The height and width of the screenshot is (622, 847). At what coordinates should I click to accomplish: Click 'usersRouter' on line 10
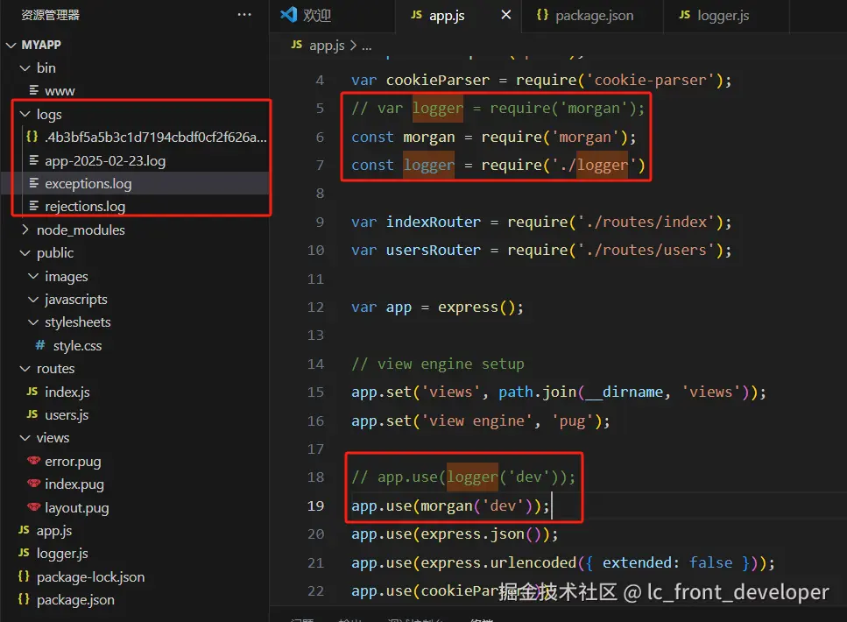(x=434, y=251)
